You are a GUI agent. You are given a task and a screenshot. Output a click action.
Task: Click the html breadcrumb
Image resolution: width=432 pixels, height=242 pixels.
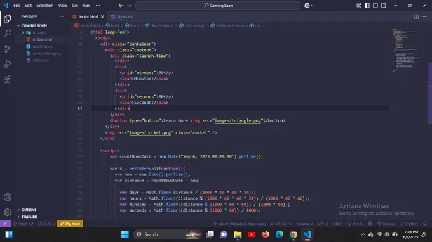click(x=112, y=25)
